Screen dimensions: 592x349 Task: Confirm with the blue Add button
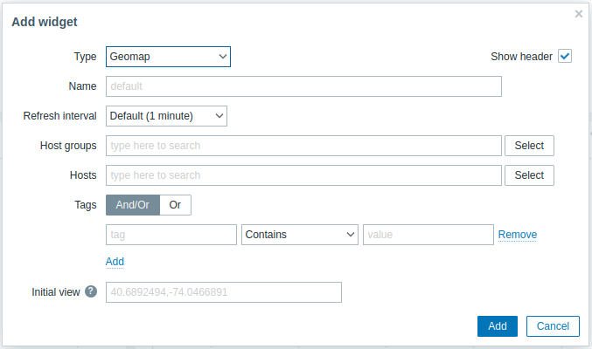(498, 326)
